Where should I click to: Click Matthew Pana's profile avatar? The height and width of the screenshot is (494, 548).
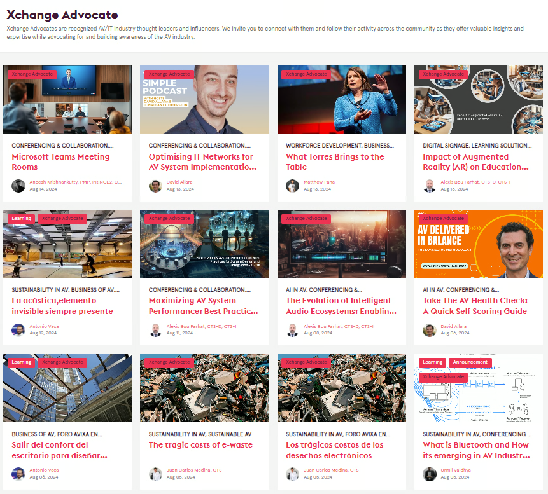coord(292,186)
